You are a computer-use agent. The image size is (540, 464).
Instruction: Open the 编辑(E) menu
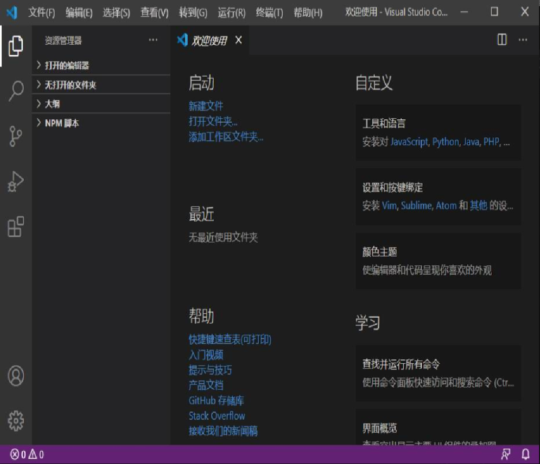tap(79, 13)
